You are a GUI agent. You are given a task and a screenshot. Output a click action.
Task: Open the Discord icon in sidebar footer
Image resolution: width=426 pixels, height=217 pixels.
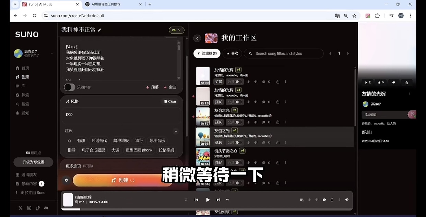[x=46, y=208]
